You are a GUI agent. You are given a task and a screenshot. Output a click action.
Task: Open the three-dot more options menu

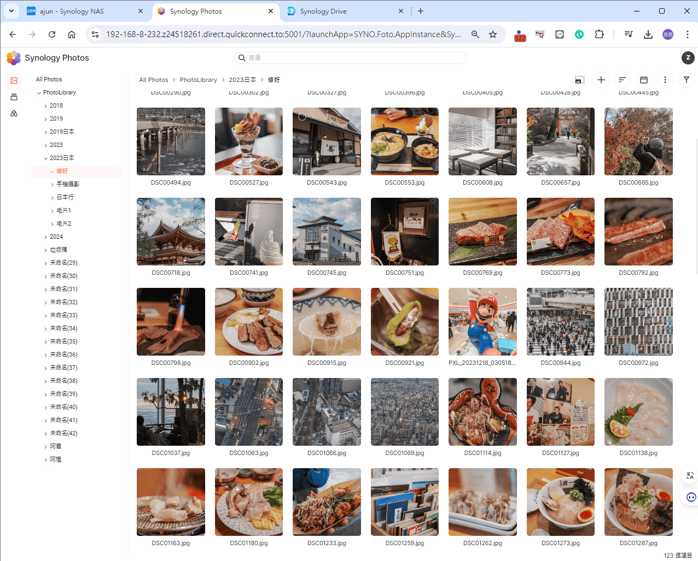pyautogui.click(x=665, y=80)
